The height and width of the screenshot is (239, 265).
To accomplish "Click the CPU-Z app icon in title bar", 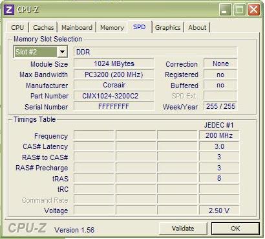I will point(9,10).
